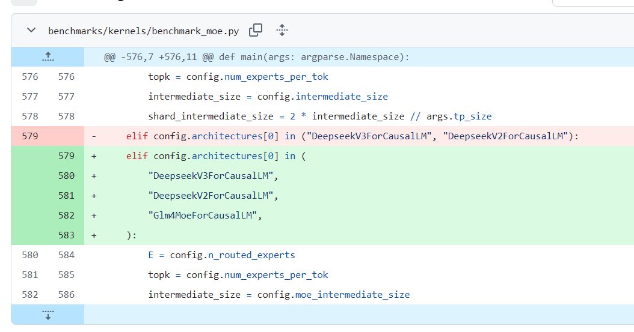This screenshot has height=332, width=634.
Task: Click old line number 576
Action: coord(30,77)
